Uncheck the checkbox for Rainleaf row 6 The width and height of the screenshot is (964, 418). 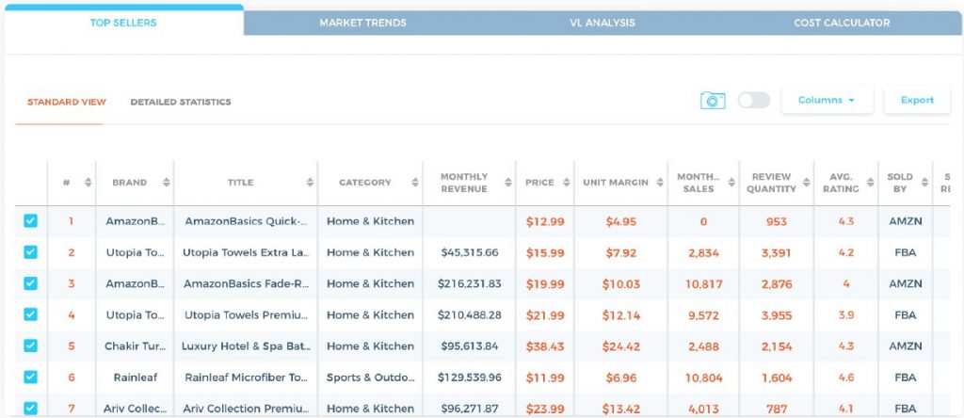tap(30, 378)
